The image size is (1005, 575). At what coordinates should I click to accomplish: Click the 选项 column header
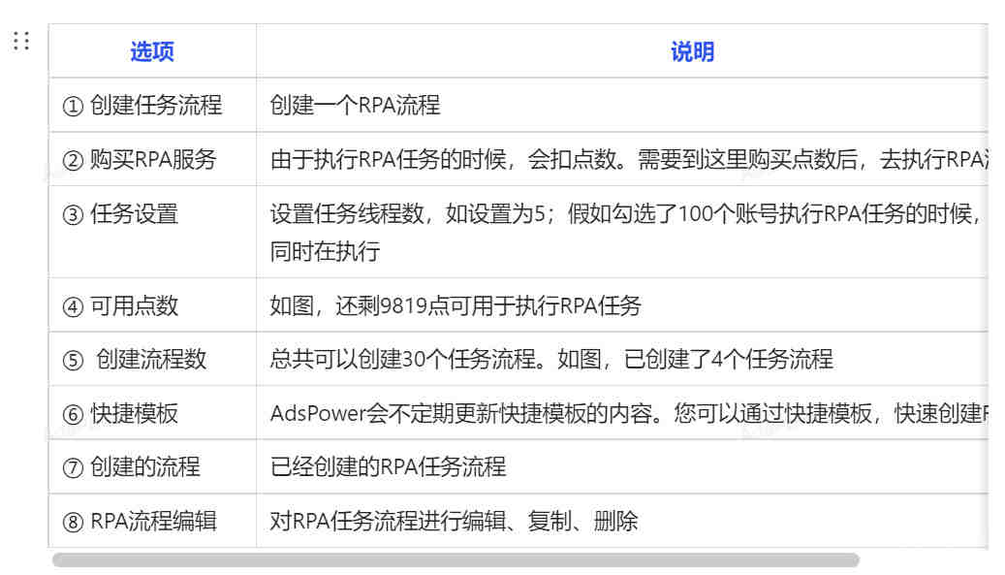tap(152, 51)
